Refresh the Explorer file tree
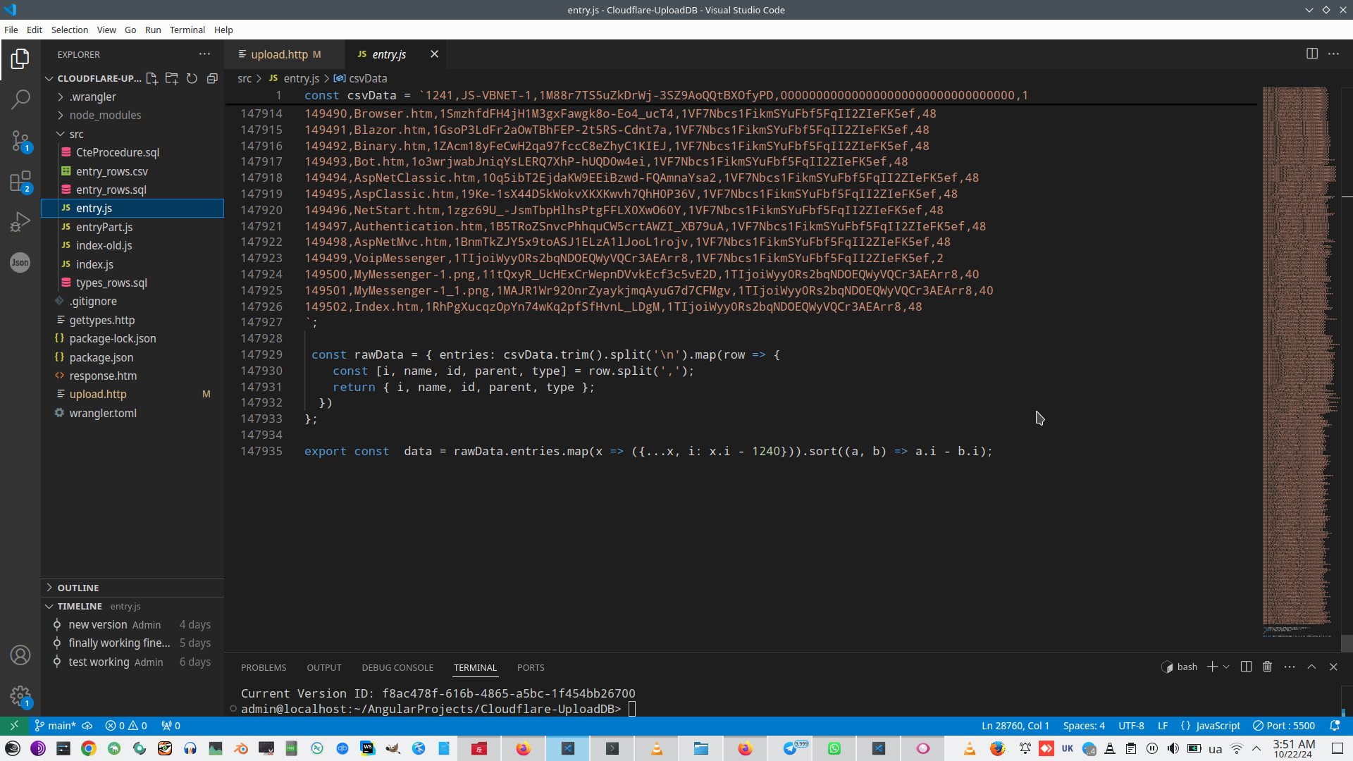Image resolution: width=1353 pixels, height=761 pixels. 192,78
